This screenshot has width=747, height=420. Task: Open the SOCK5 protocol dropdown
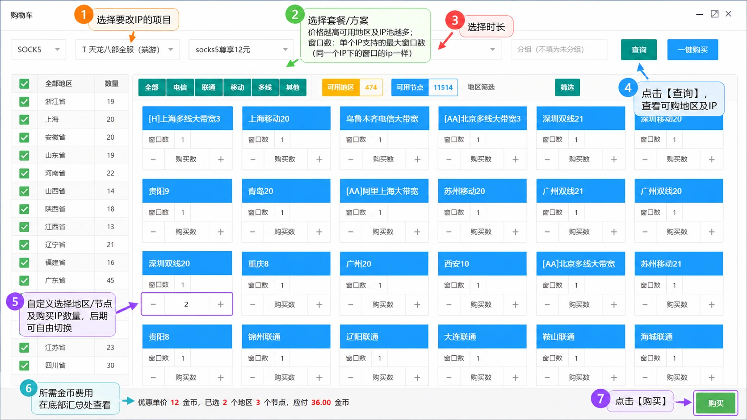click(38, 50)
